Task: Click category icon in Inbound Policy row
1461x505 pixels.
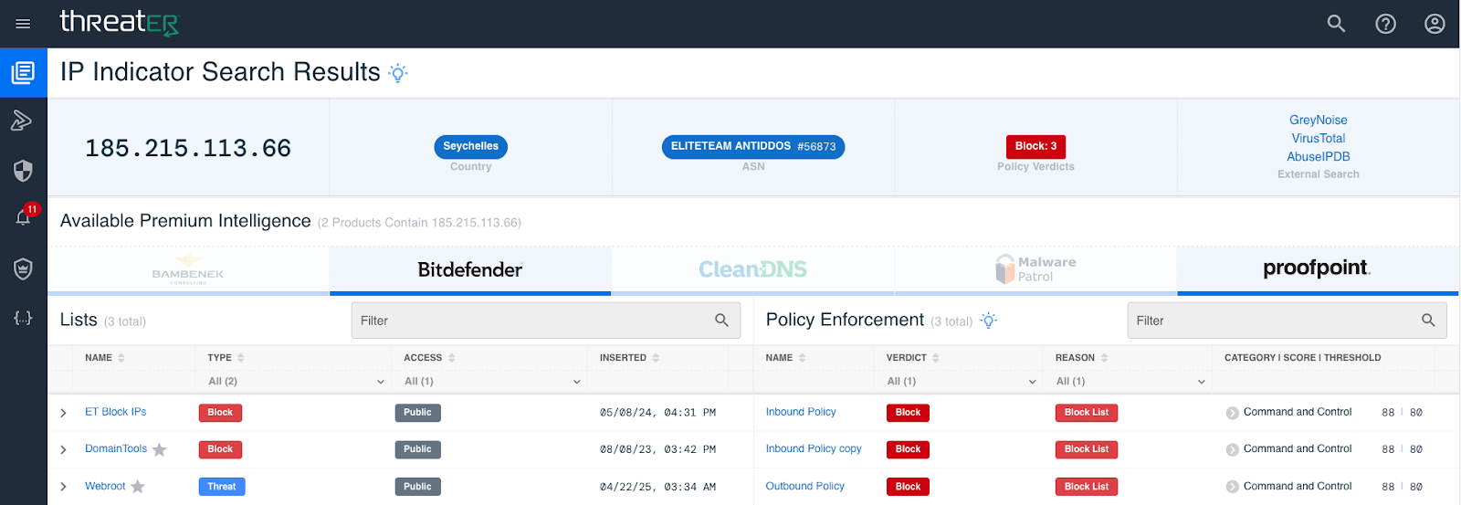Action: [x=1232, y=413]
